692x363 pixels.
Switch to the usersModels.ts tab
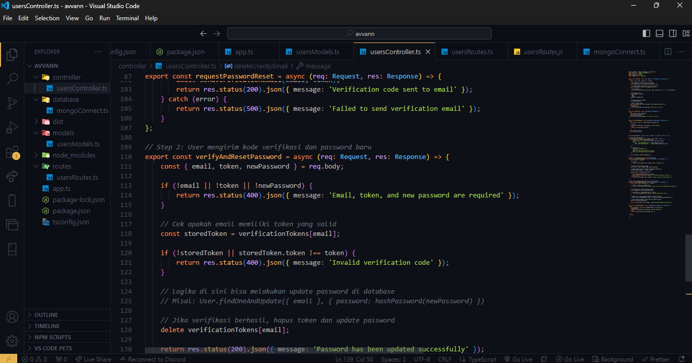[317, 52]
